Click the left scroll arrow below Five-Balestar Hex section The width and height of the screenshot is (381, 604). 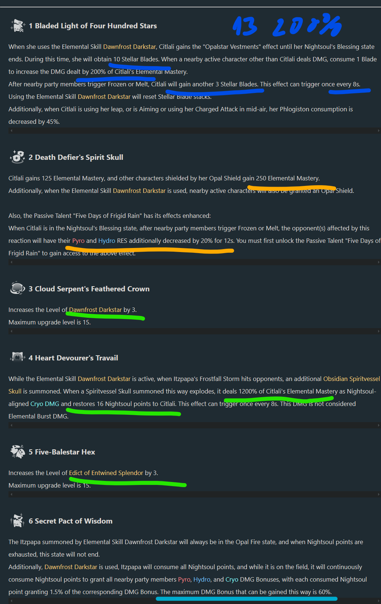click(x=11, y=494)
